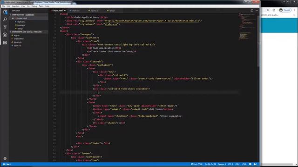This screenshot has height=167, width=298.
Task: Open the Tasks menu
Action: click(x=41, y=6)
